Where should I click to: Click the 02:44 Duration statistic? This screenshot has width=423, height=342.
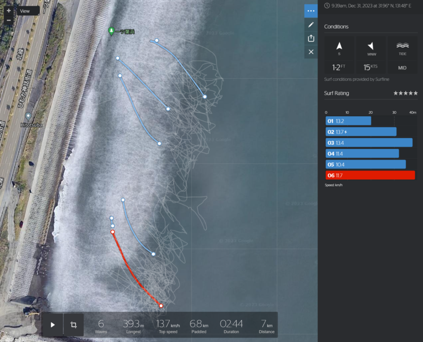pos(231,326)
